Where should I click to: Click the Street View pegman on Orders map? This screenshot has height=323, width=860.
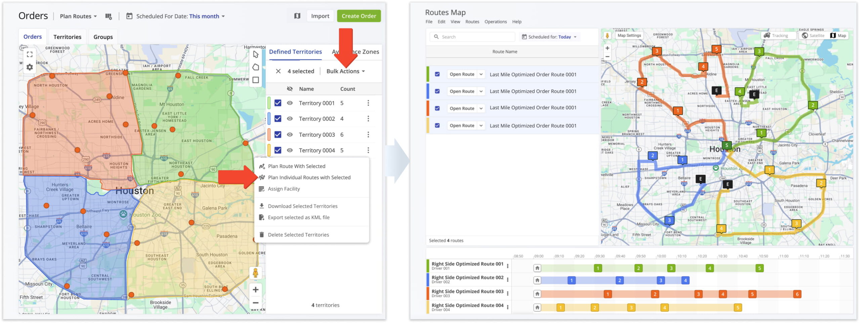click(x=255, y=273)
